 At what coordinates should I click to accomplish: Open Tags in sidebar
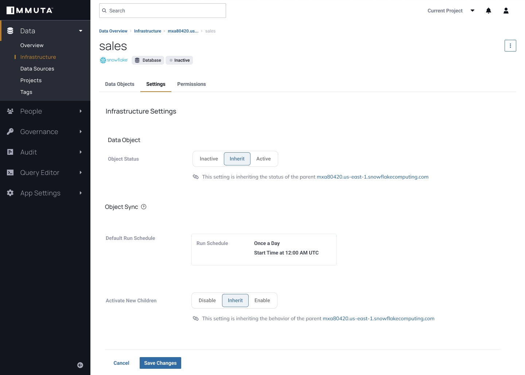tap(26, 92)
